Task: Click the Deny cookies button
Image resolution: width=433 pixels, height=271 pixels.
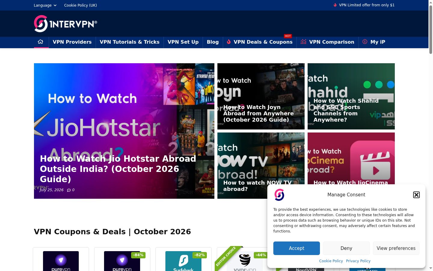Action: point(346,248)
